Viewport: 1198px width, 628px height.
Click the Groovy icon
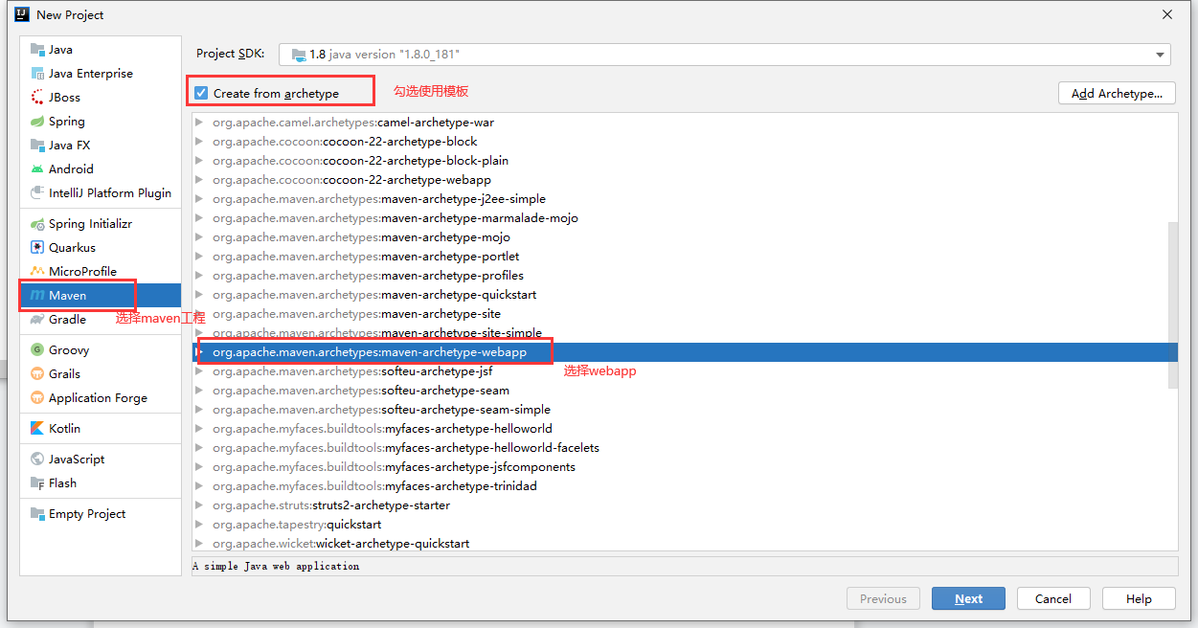[x=37, y=350]
